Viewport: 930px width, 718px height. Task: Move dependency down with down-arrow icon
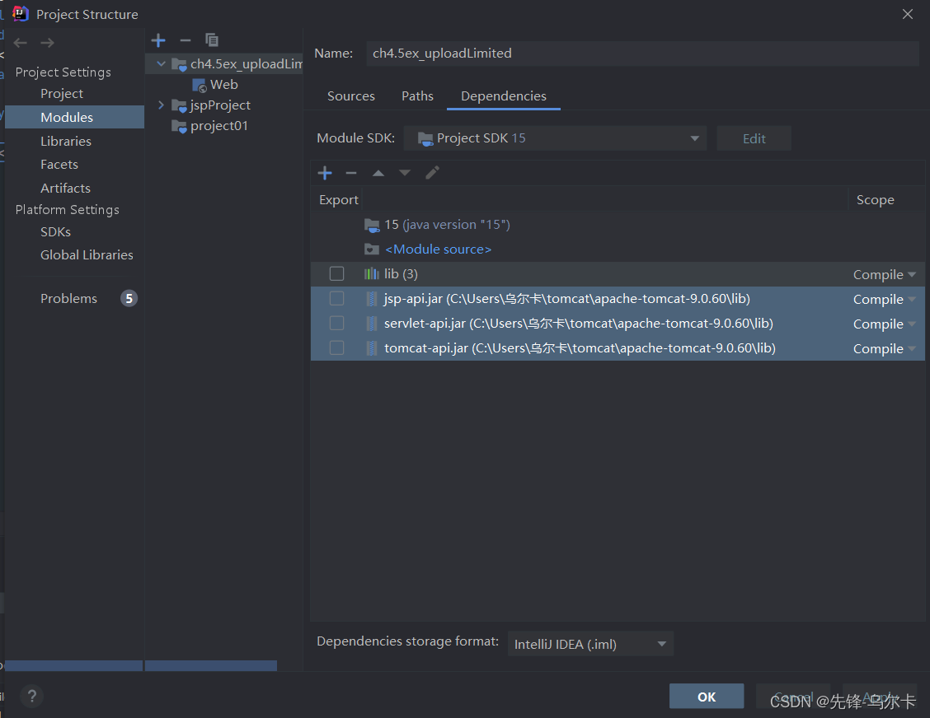[405, 173]
